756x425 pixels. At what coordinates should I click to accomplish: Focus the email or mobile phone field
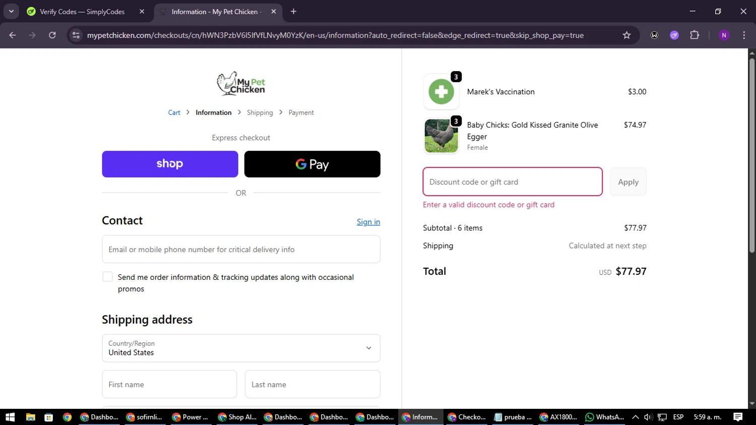pos(241,249)
